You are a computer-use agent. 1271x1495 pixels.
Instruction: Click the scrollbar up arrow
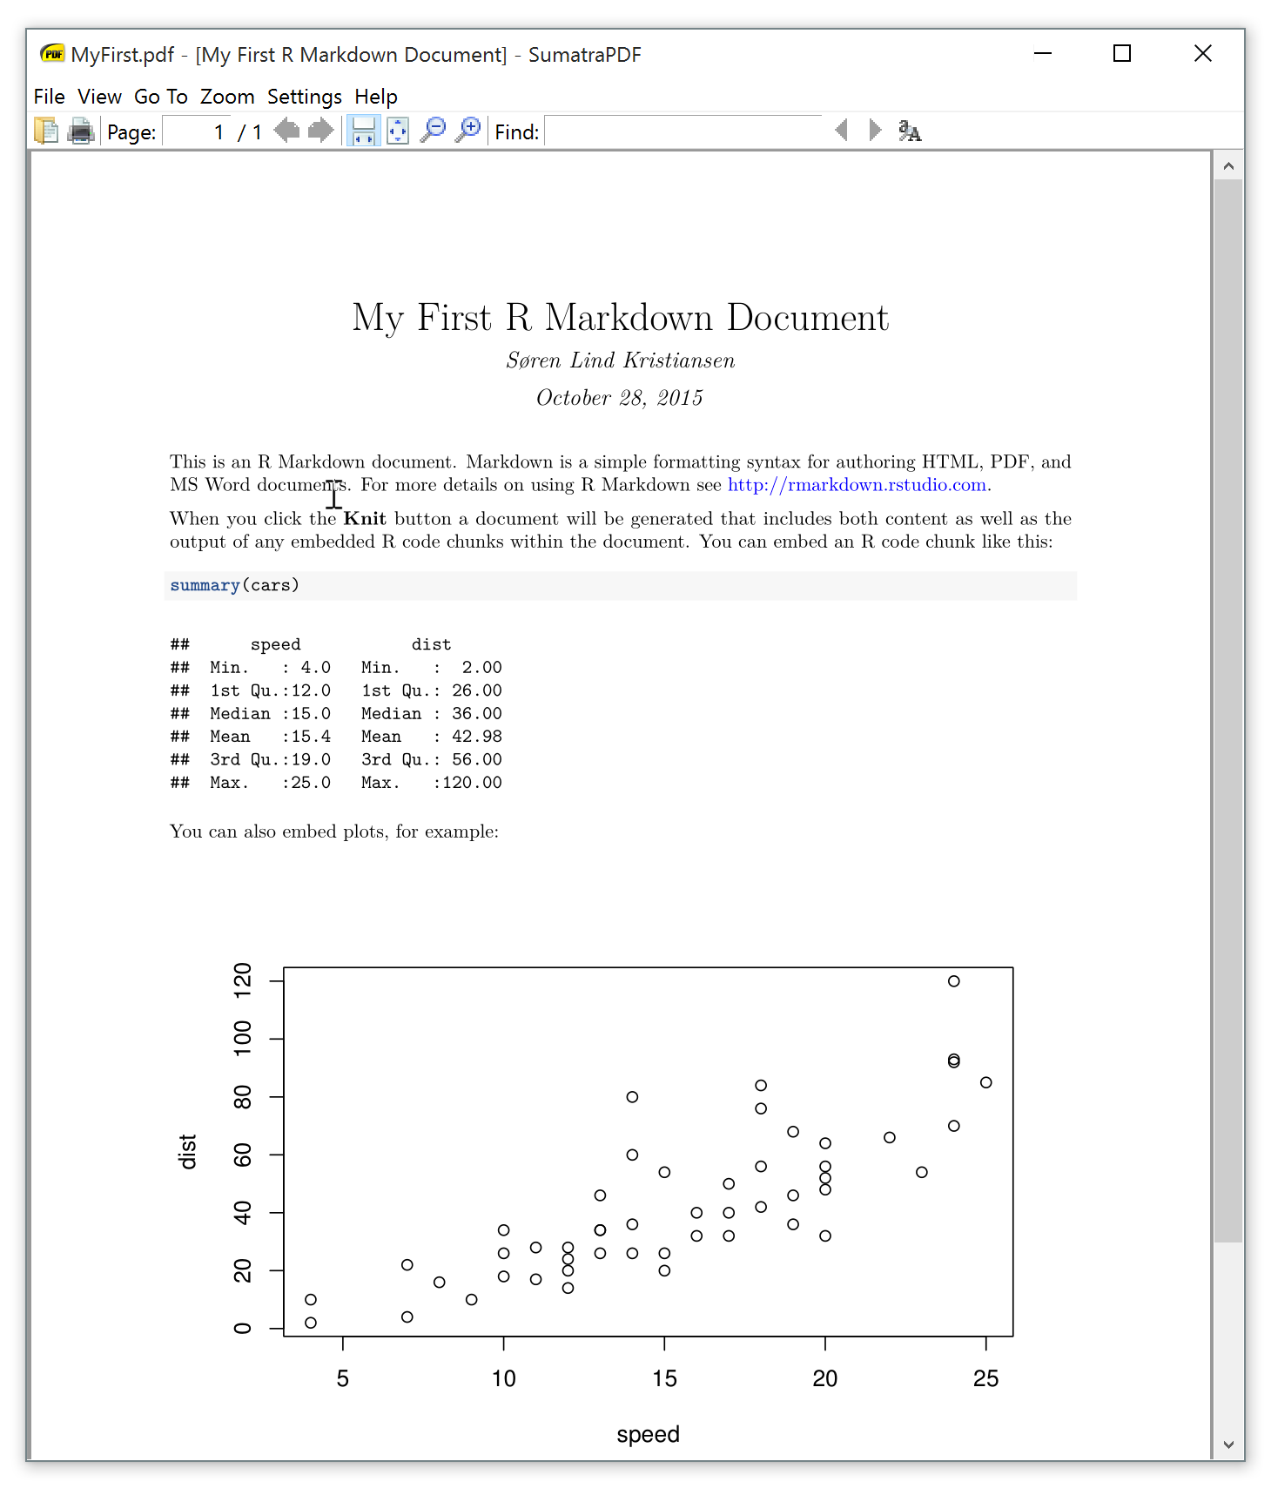1228,165
